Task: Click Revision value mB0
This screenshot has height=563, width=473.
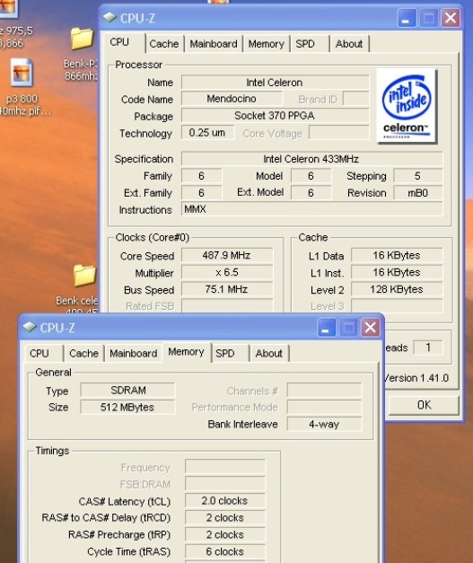Action: coord(417,193)
